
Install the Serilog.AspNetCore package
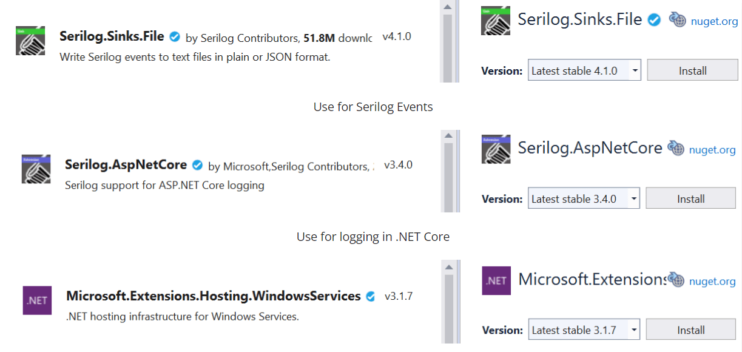[x=690, y=198]
